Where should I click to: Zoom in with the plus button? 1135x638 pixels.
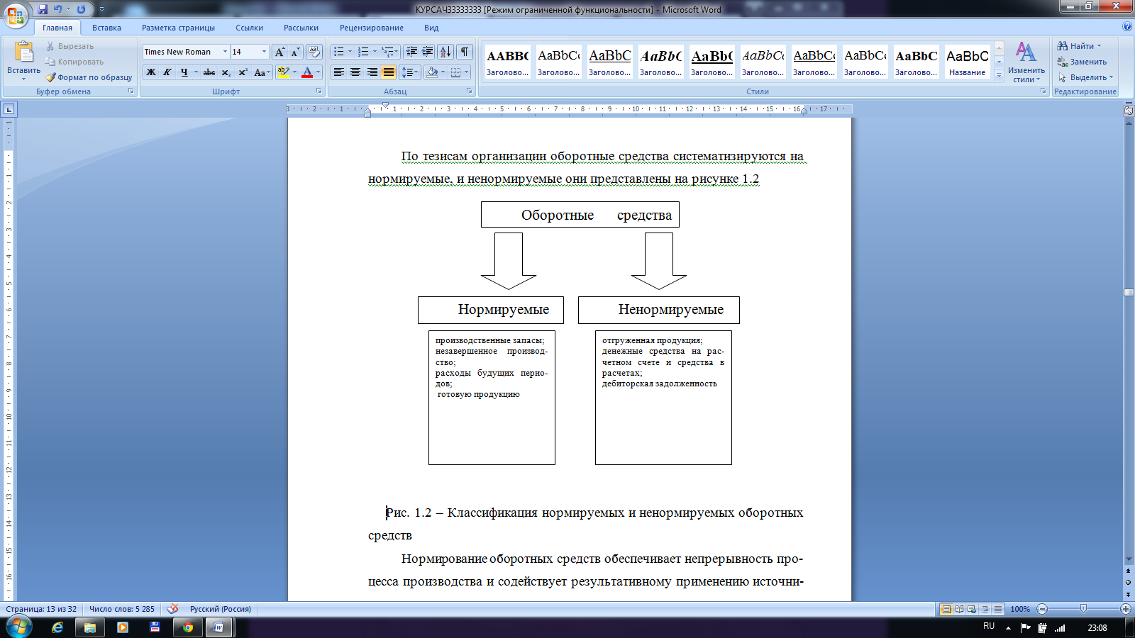(1125, 609)
